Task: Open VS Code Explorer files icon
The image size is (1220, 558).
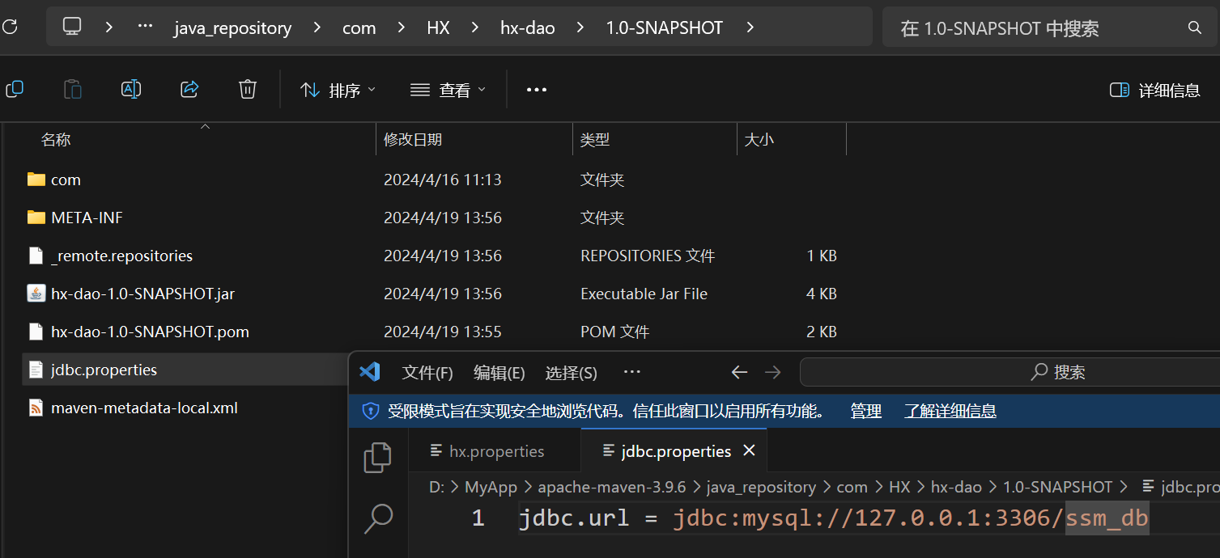Action: pos(378,458)
